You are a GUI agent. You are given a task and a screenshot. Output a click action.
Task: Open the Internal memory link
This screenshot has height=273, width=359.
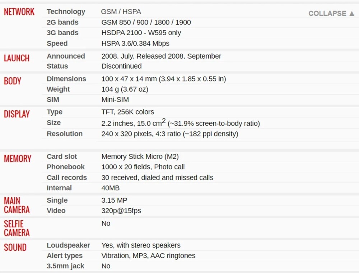pyautogui.click(x=59, y=188)
